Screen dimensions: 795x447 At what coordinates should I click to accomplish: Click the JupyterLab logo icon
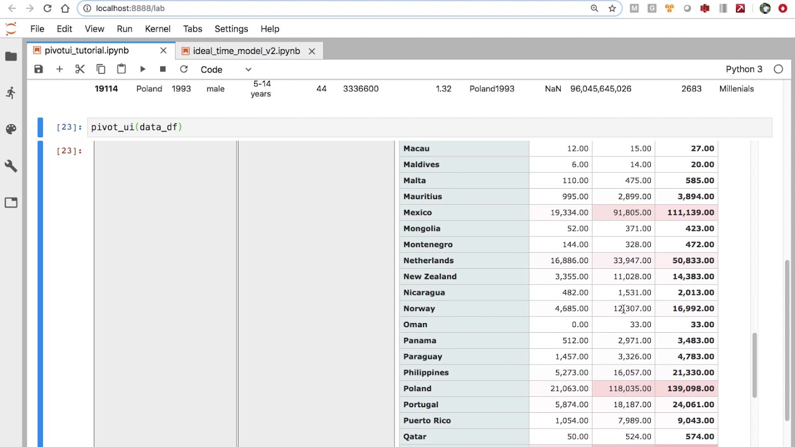(11, 29)
